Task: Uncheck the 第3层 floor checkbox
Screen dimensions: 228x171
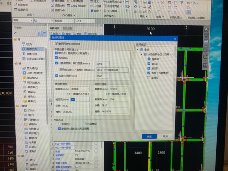Action: 149,63
